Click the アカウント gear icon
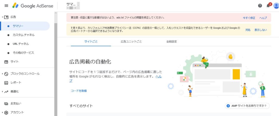Image resolution: width=279 pixels, height=116 pixels. point(6,112)
